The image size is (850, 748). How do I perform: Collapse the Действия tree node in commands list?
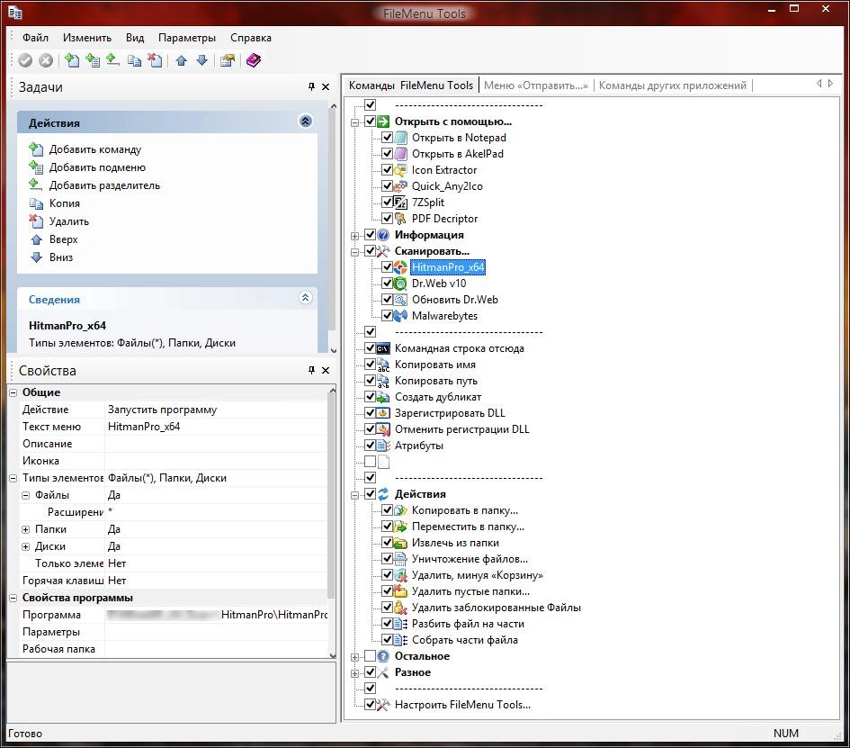354,495
